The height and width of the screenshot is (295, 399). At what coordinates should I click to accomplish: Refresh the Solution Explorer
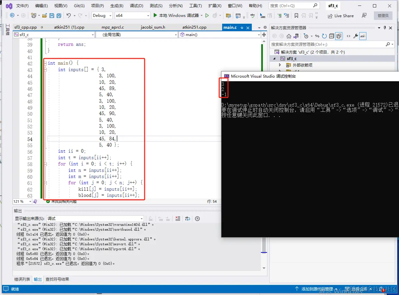coord(324,36)
